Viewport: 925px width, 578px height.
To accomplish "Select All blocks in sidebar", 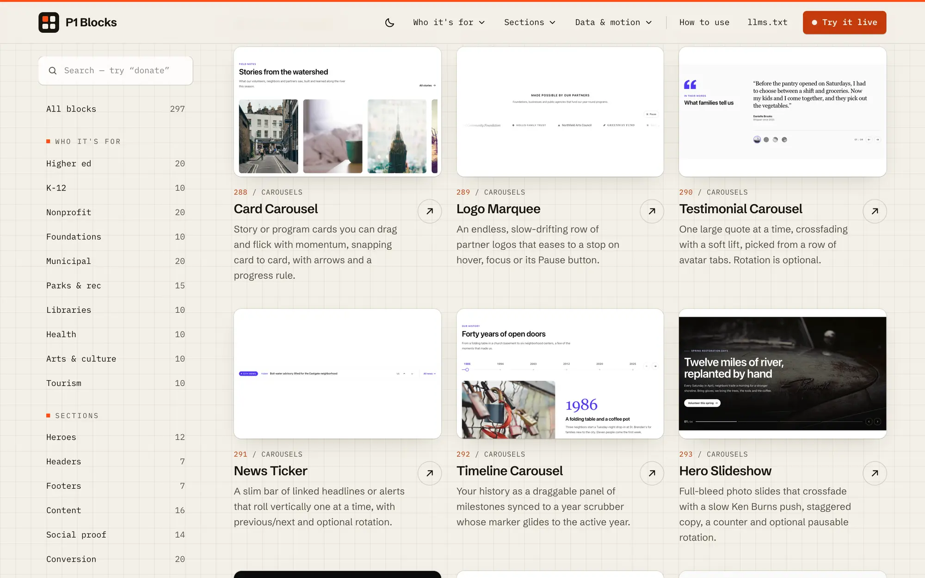I will pos(116,109).
